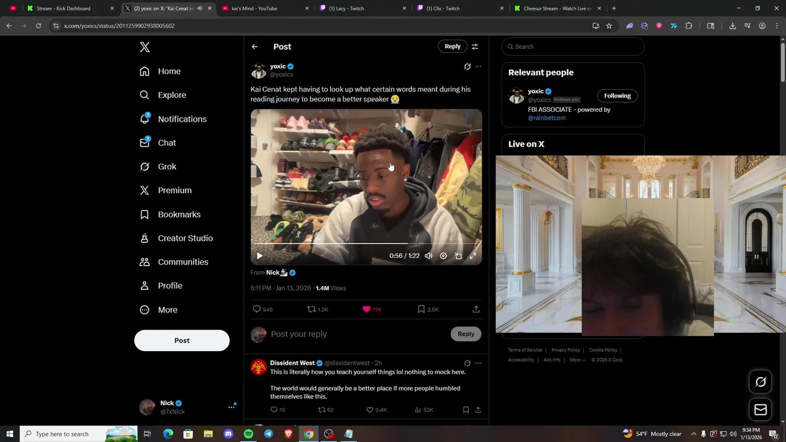This screenshot has height=442, width=786.
Task: Click the X logo in the sidebar
Action: 144,47
